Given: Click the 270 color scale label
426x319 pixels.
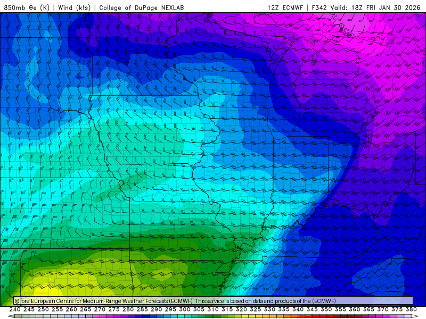Looking at the screenshot, I should (x=100, y=309).
